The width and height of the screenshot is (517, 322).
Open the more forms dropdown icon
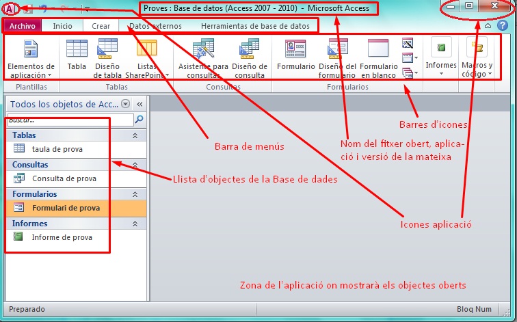410,72
